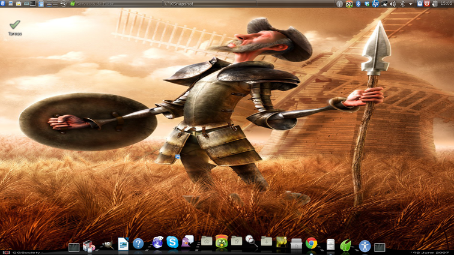Click the blue lock screen button
Viewport: 454px width, 255px height.
(420, 4)
